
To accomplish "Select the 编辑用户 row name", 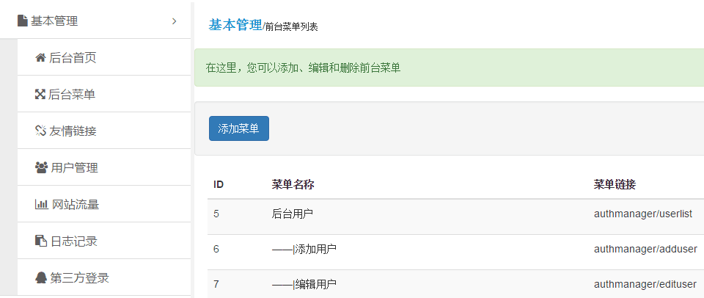I will [x=315, y=284].
